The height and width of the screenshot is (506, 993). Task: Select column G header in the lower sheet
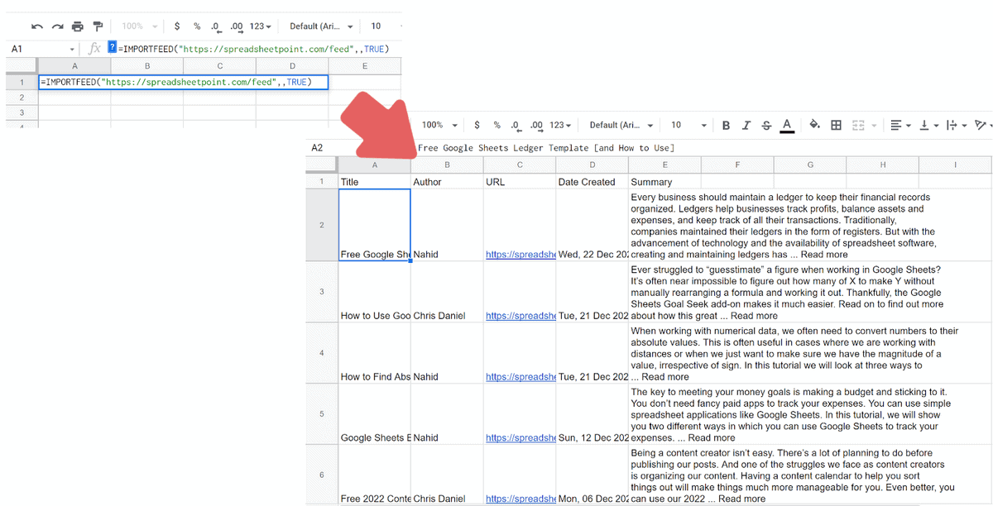(810, 165)
